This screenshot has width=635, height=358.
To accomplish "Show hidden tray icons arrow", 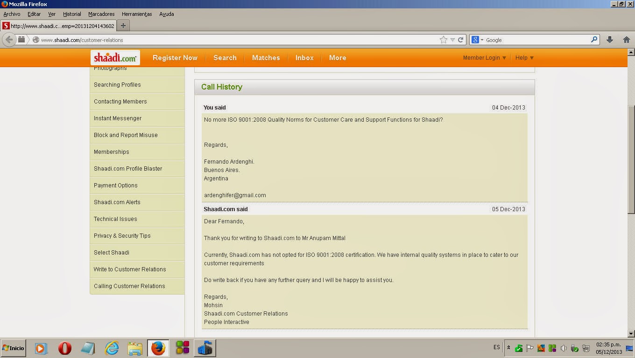I will 508,348.
